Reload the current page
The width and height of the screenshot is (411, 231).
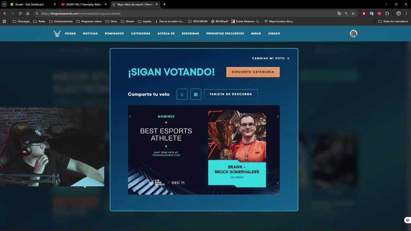point(20,13)
